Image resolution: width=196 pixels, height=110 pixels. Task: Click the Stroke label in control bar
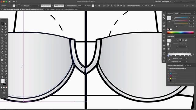point(26,6)
